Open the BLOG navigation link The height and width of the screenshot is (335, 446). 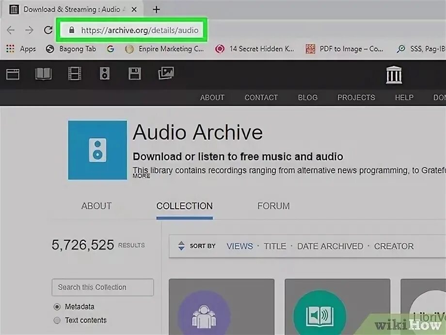(x=308, y=98)
